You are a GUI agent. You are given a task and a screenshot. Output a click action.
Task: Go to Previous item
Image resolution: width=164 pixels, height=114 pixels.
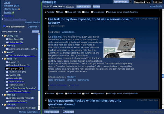click(52, 112)
